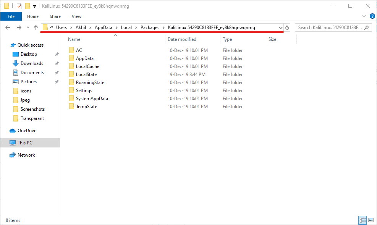Open dropdown arrow after Packages breadcrumb

point(164,28)
